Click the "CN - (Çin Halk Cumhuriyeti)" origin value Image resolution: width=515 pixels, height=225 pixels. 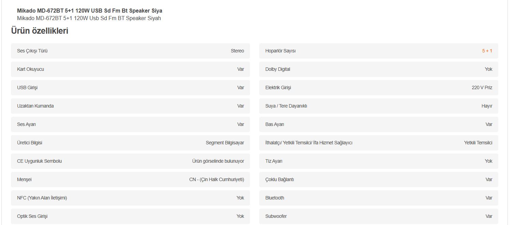(x=217, y=179)
